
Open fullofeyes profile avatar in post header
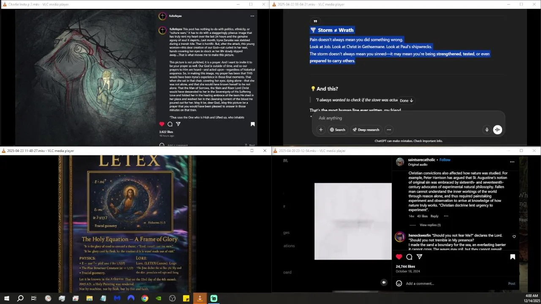162,16
